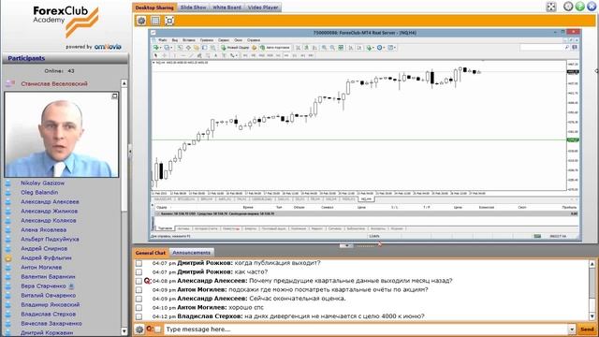Collapse chat panel via horizontal splitter handle
The height and width of the screenshot is (337, 599).
(x=346, y=245)
